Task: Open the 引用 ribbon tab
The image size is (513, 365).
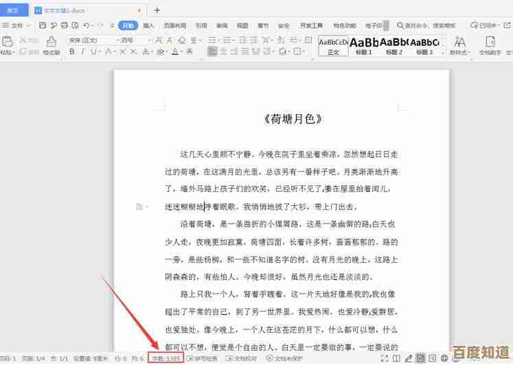Action: (x=201, y=25)
